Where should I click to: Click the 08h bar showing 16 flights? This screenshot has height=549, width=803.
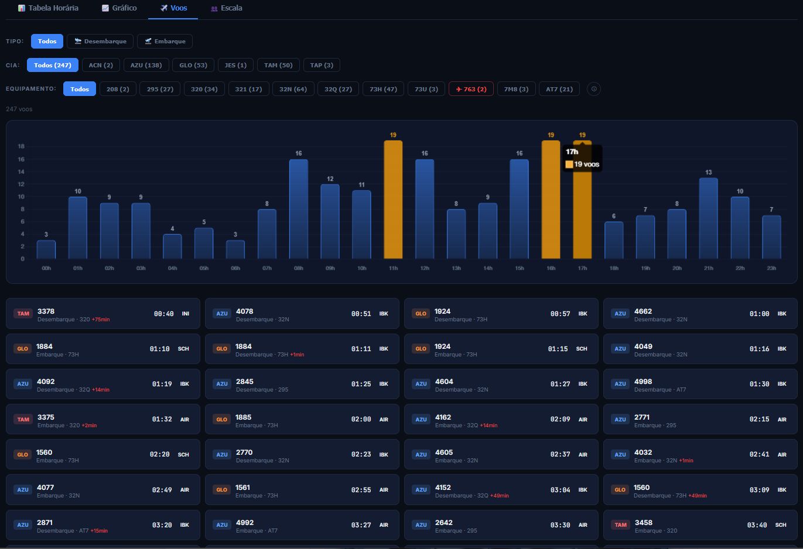[299, 209]
